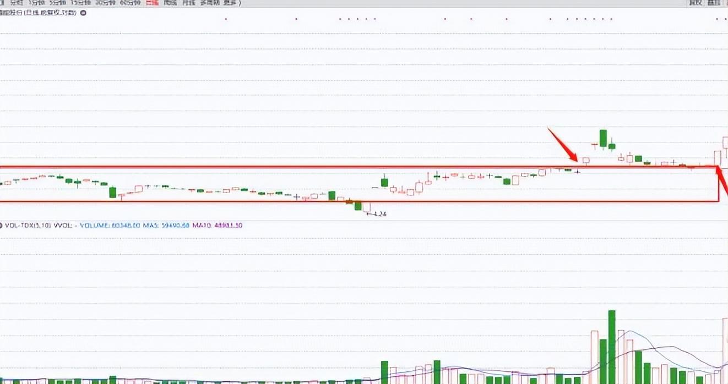Click the 复权 adjustment button
The height and width of the screenshot is (384, 728).
[696, 3]
